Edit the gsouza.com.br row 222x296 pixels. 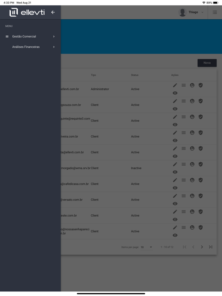pyautogui.click(x=175, y=101)
